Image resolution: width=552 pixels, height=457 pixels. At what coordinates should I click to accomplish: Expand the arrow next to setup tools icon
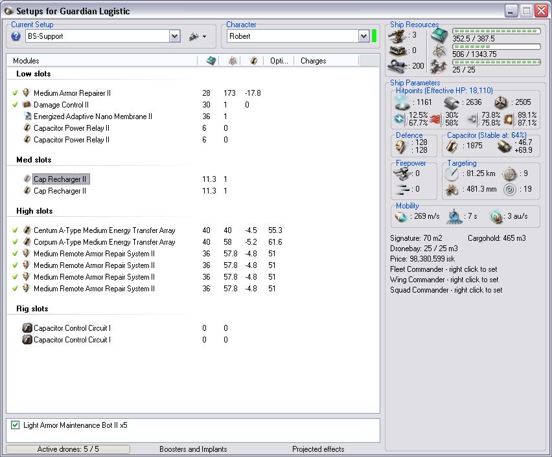[x=204, y=37]
